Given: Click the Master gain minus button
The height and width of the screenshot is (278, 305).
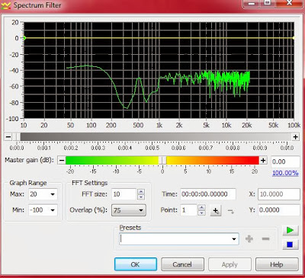Looking at the screenshot, I should (x=62, y=161).
